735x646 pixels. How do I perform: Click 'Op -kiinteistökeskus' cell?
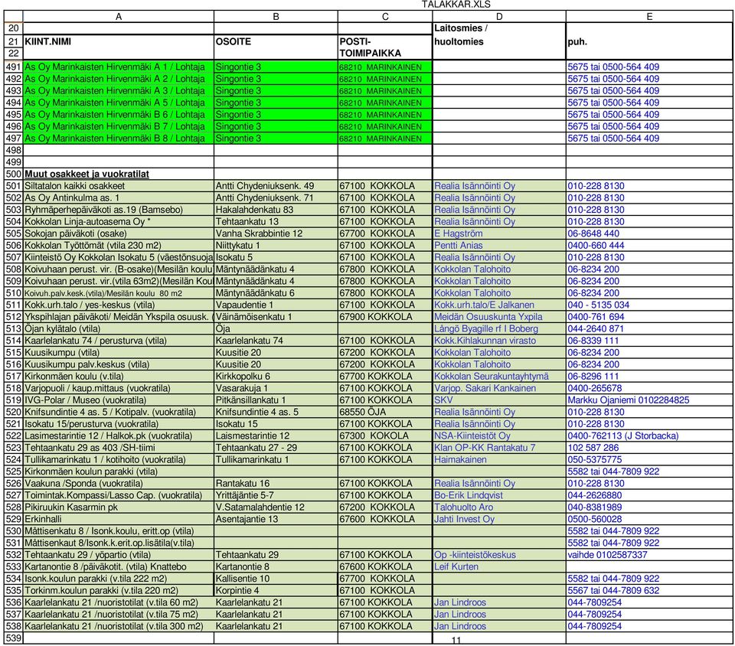point(498,555)
